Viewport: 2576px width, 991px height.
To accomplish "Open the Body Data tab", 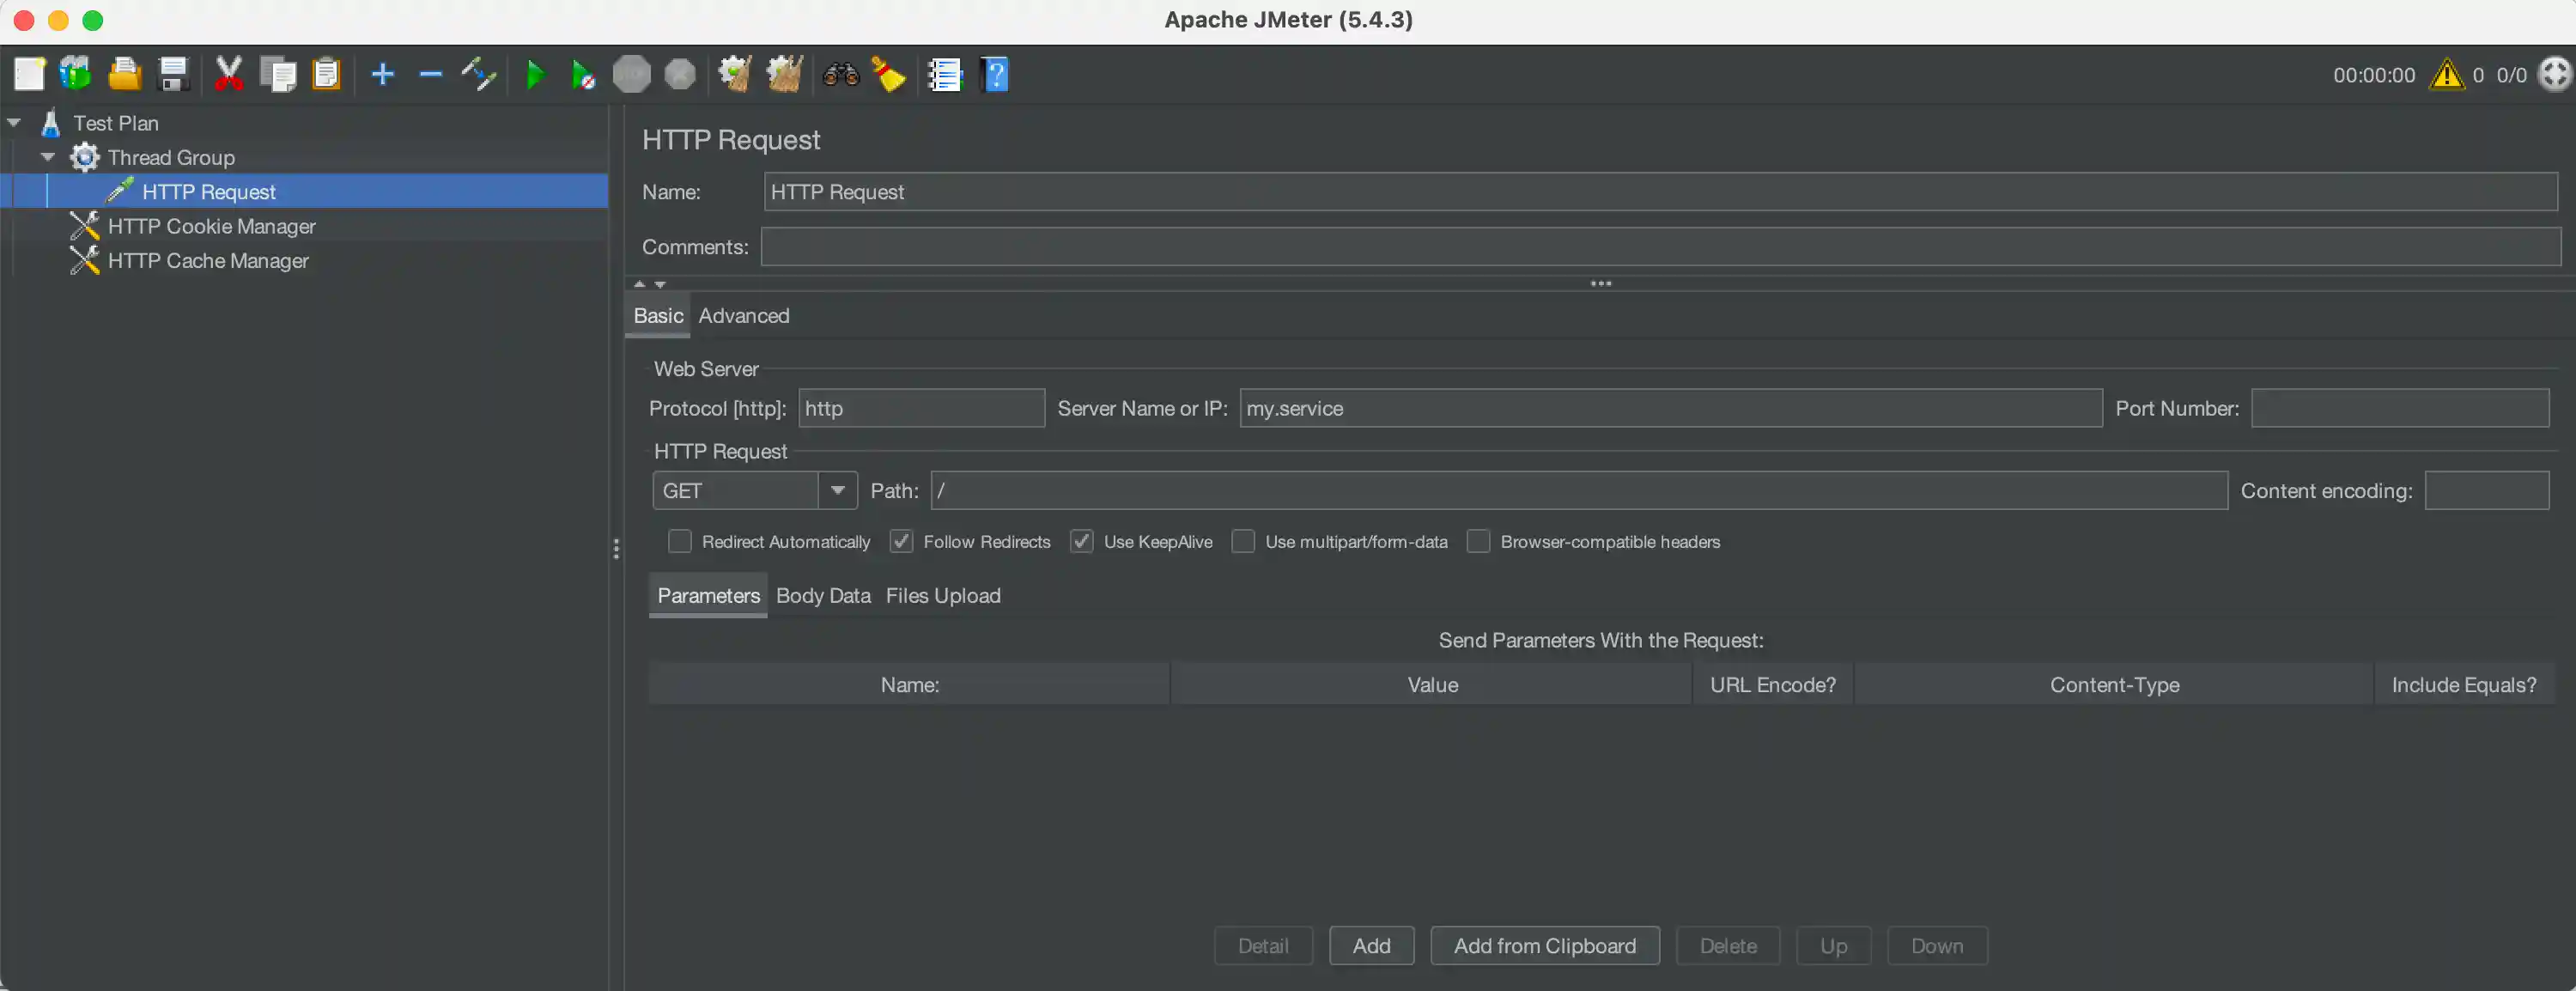I will [822, 595].
